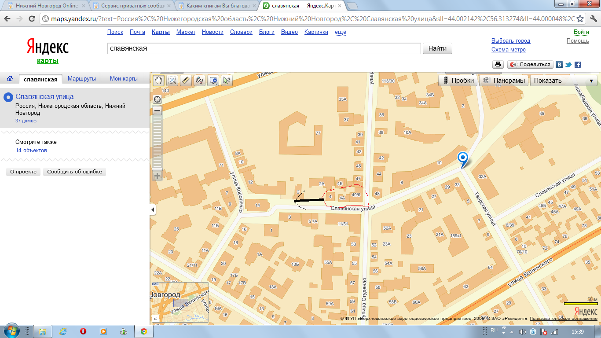Toggle the Панорамы panoramas layer
601x338 pixels.
(x=504, y=81)
